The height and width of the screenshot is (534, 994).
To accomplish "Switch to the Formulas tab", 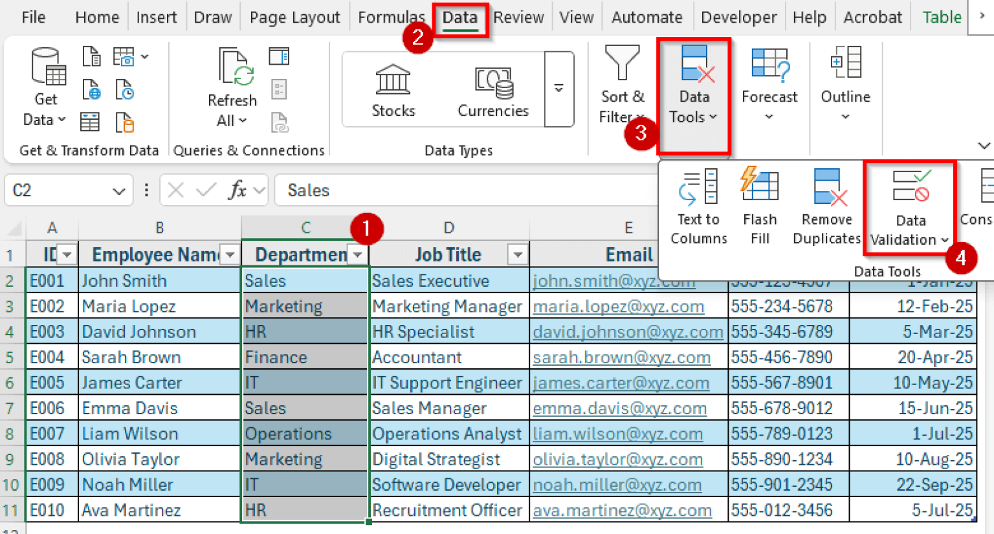I will click(x=391, y=17).
